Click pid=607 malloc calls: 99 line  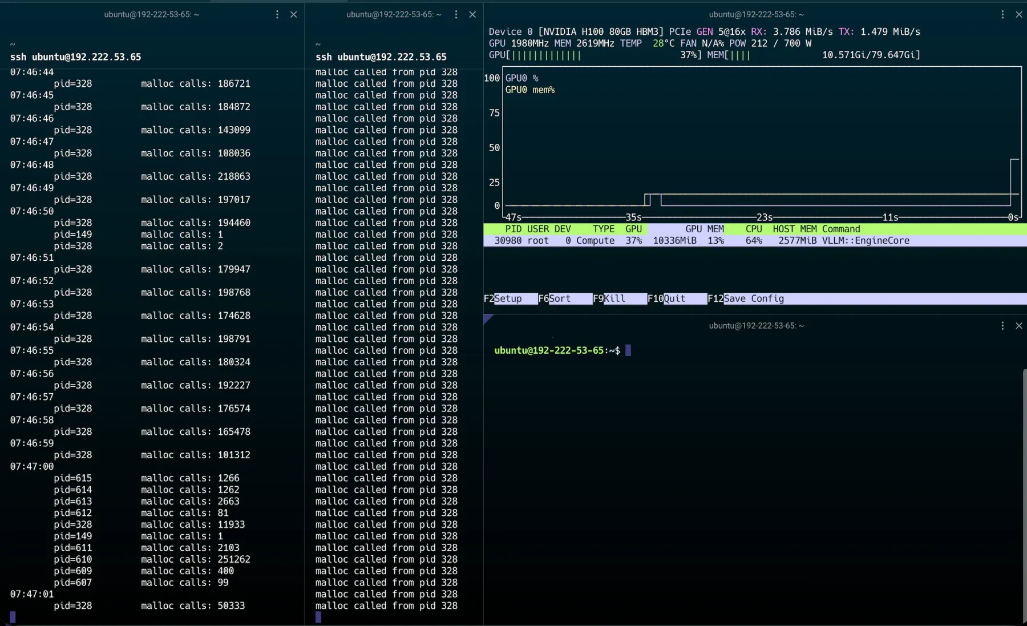(x=141, y=583)
